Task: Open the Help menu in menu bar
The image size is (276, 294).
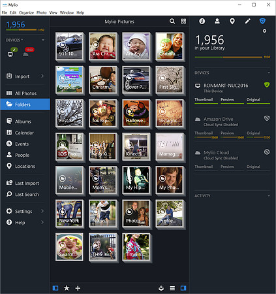Action: pos(80,12)
